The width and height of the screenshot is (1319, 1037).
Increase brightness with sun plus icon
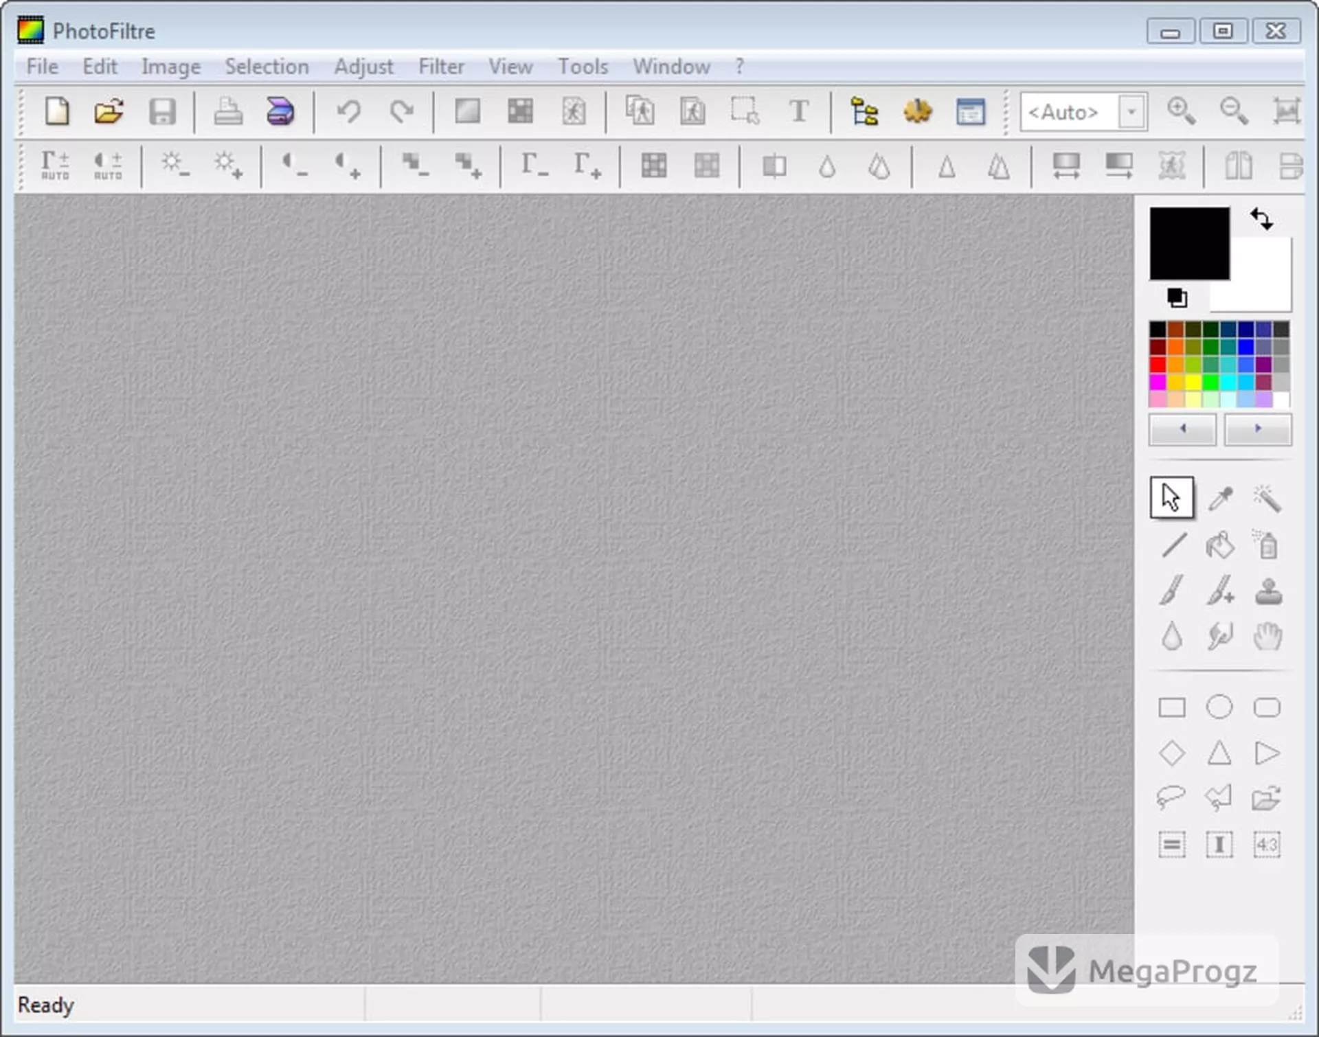point(227,166)
